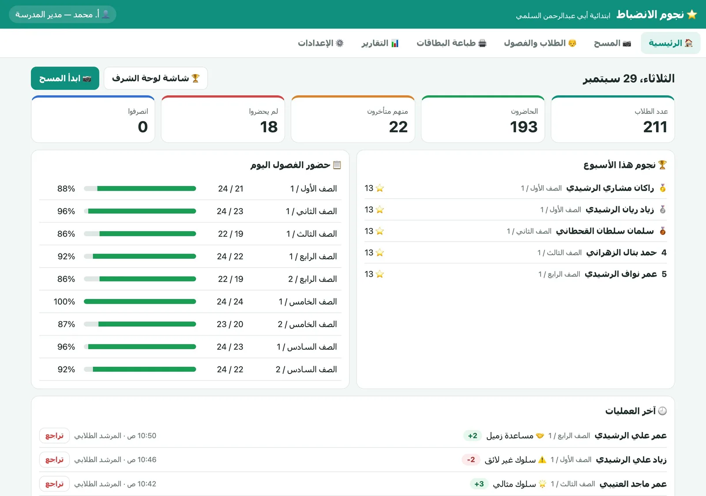Click the printer icon in طباعة البطاقات
This screenshot has width=706, height=496.
482,43
